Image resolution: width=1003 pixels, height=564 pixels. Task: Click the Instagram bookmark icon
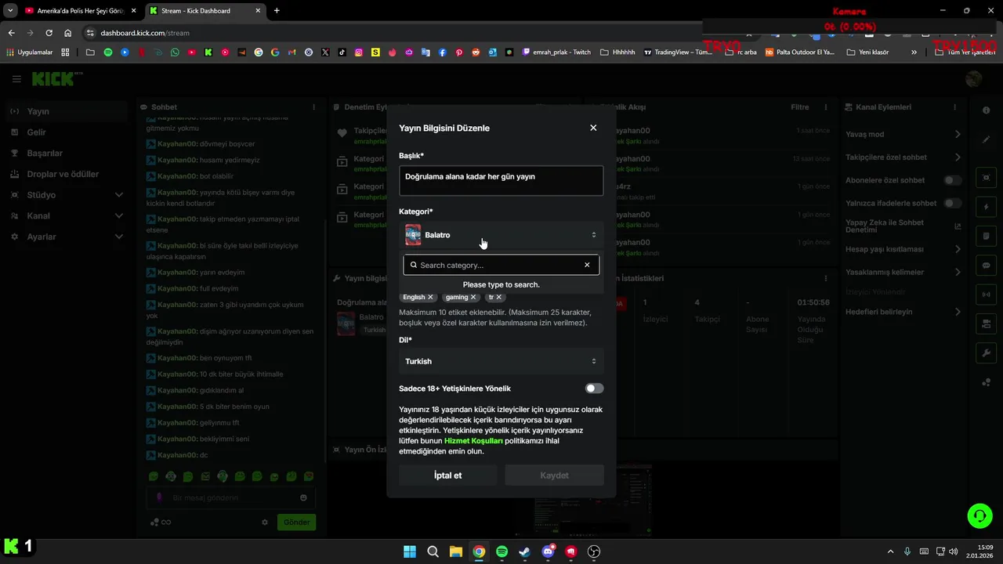click(359, 52)
